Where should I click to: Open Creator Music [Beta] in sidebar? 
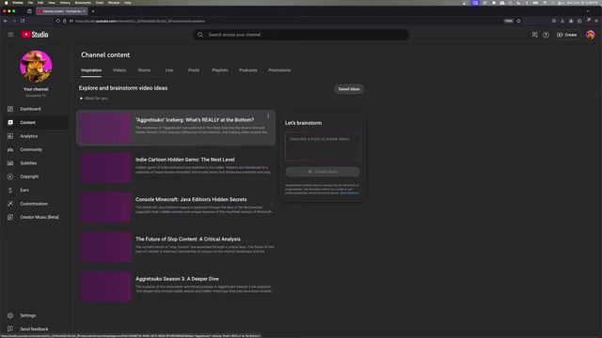35,217
